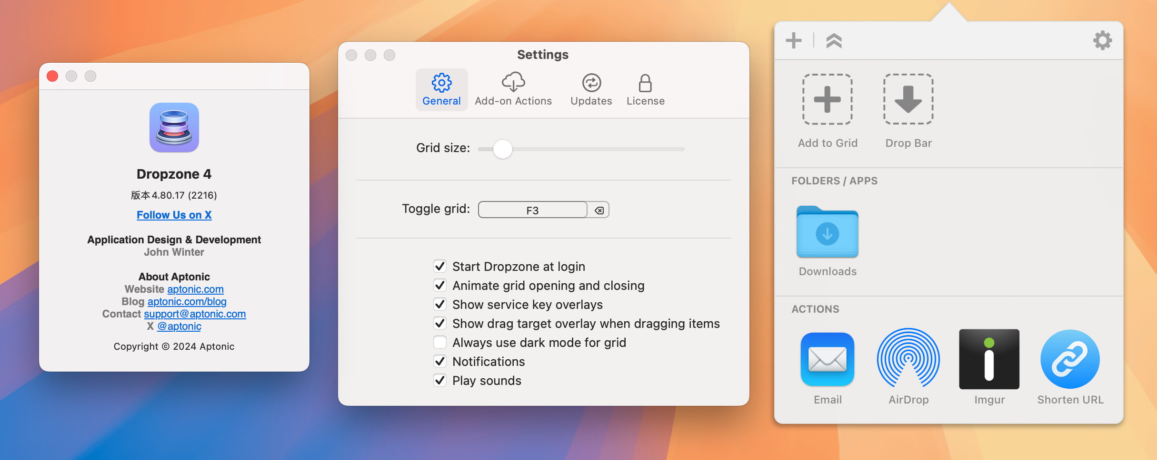Click the support@aptonic.com contact link
This screenshot has height=460, width=1157.
tap(195, 314)
